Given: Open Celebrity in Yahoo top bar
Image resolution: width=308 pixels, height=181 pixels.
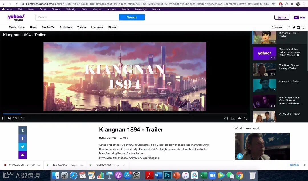Looking at the screenshot, I should pos(71,9).
